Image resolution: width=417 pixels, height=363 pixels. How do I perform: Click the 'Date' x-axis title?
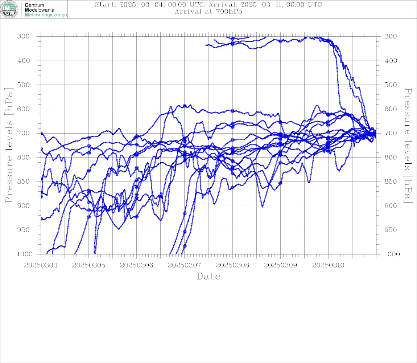pos(209,276)
